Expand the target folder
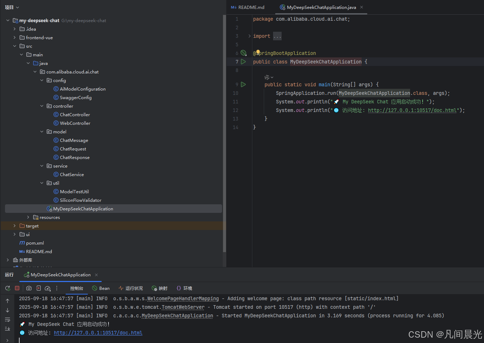 [x=15, y=226]
